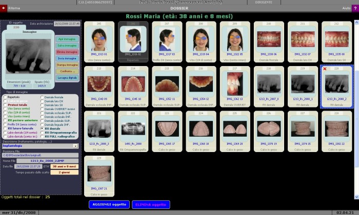The image size is (359, 215).
Task: Click scrollbar up arrow of thumbnail gallery
Action: point(356,22)
